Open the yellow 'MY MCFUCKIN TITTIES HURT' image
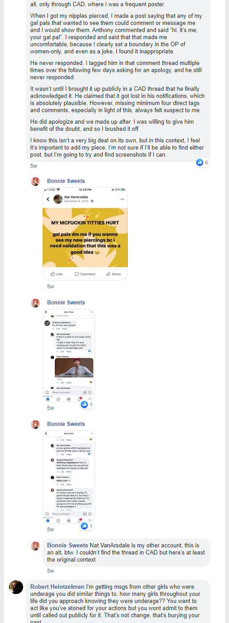 (x=85, y=234)
